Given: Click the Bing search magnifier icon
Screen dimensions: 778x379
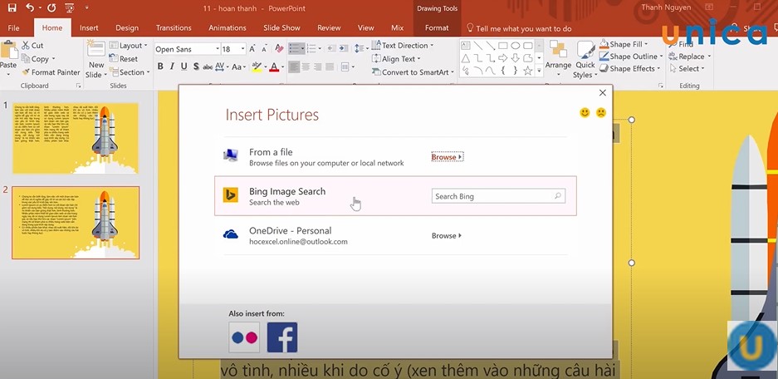Looking at the screenshot, I should [x=558, y=196].
